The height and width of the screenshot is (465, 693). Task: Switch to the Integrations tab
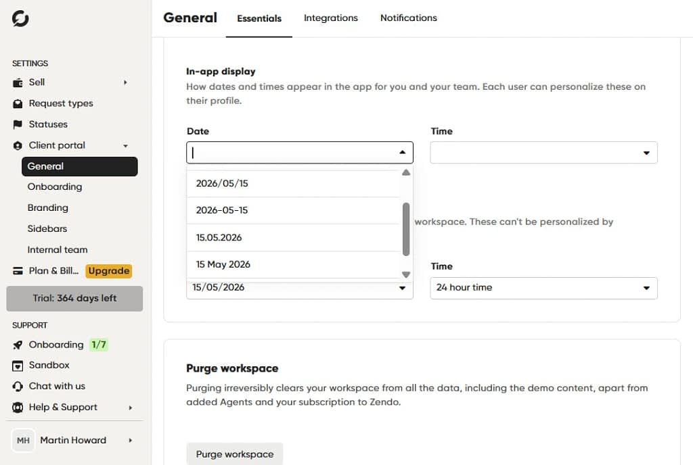coord(330,18)
